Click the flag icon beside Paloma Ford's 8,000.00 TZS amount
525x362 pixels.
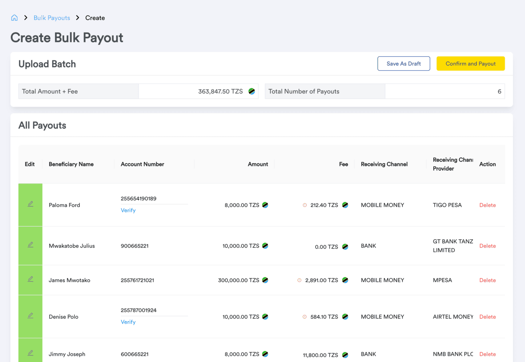point(265,205)
